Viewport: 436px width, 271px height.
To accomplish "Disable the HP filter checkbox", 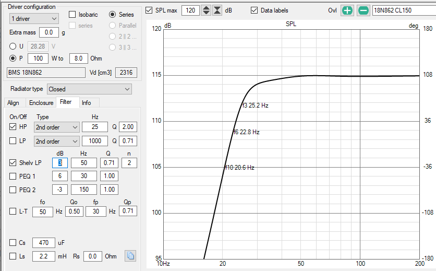I will tap(13, 127).
